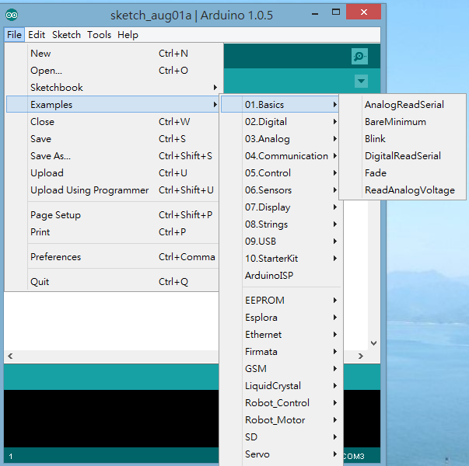Expand 05.Control examples submenu
The height and width of the screenshot is (466, 469).
[281, 173]
